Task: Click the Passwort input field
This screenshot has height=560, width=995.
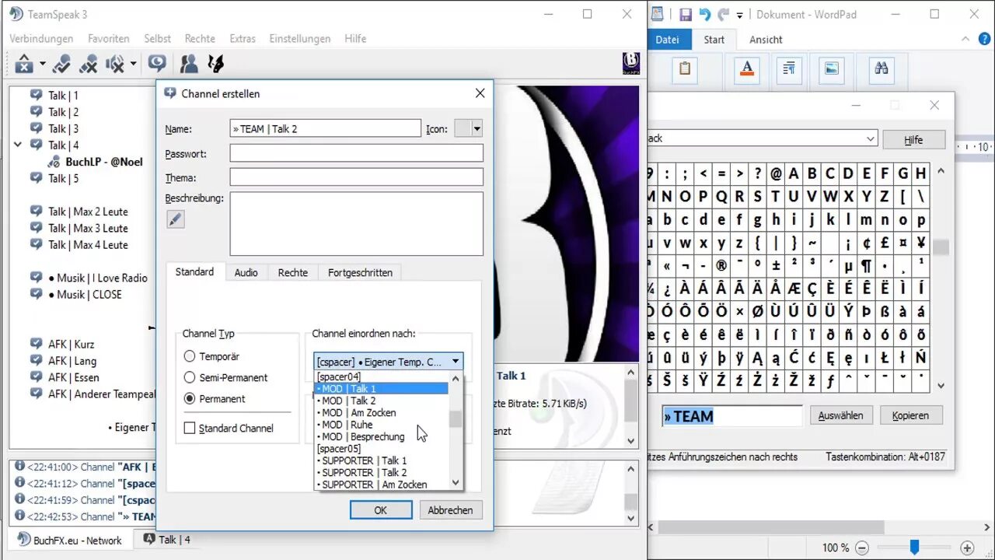Action: click(x=356, y=153)
